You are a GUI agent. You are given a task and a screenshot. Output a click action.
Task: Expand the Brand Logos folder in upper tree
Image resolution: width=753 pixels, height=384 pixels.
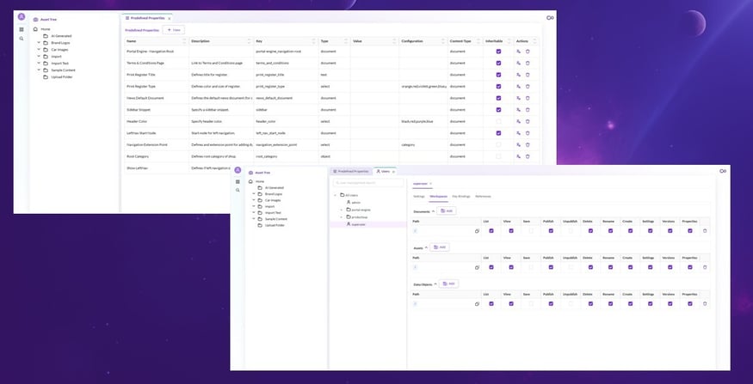click(x=39, y=41)
